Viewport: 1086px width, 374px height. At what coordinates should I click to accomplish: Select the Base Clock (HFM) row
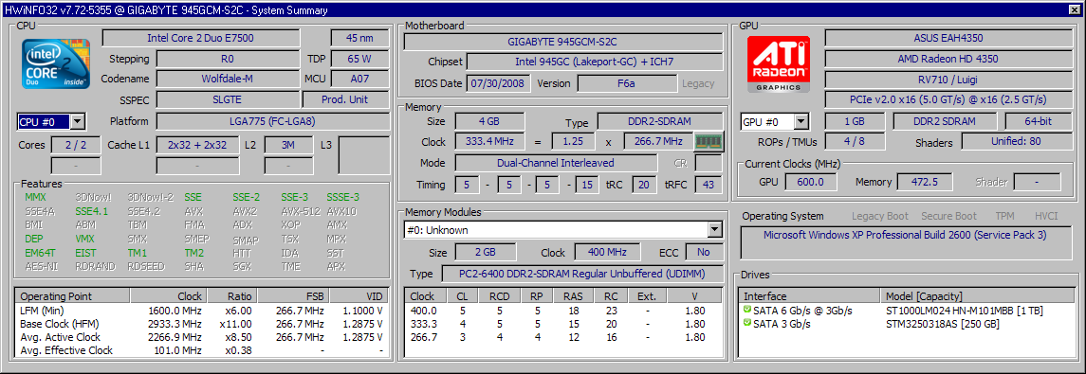coord(201,324)
